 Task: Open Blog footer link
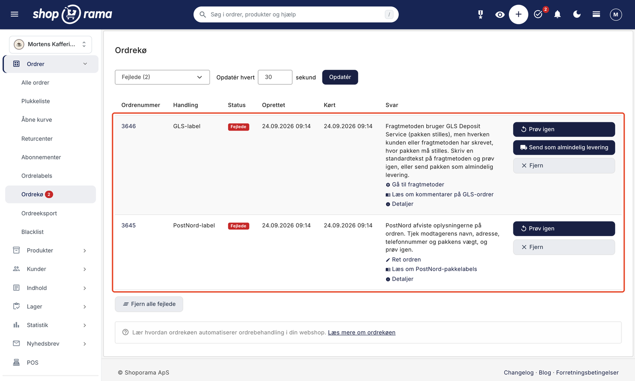click(545, 372)
